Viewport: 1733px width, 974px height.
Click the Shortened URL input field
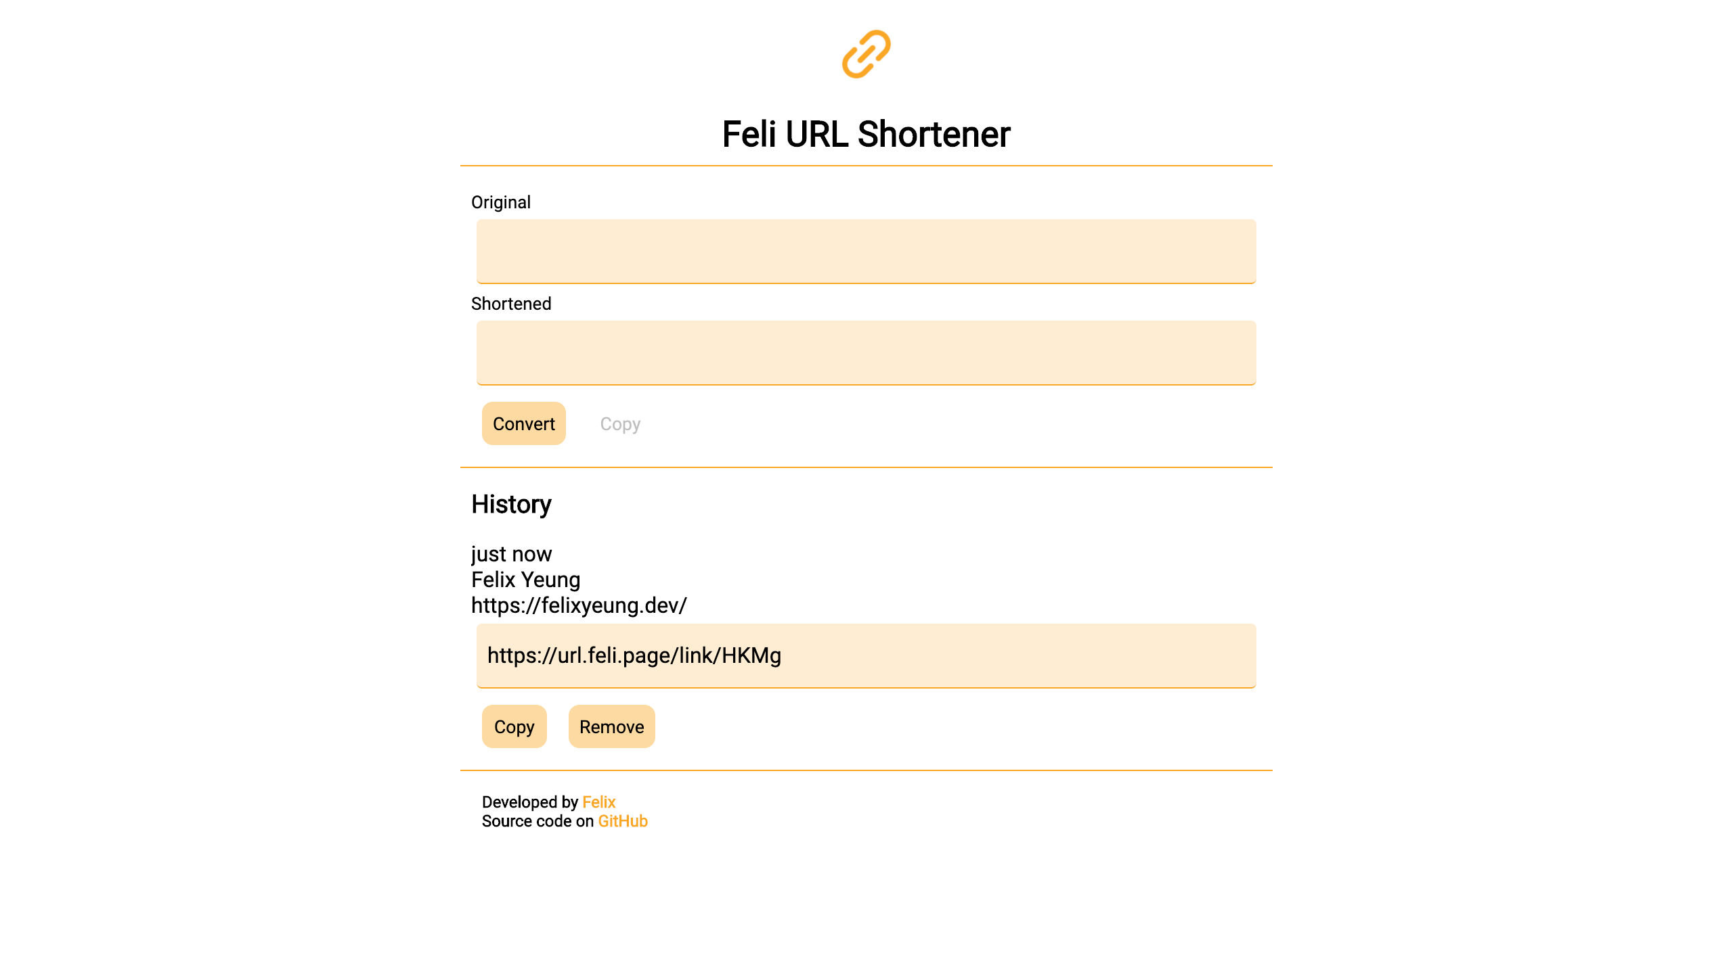(866, 352)
